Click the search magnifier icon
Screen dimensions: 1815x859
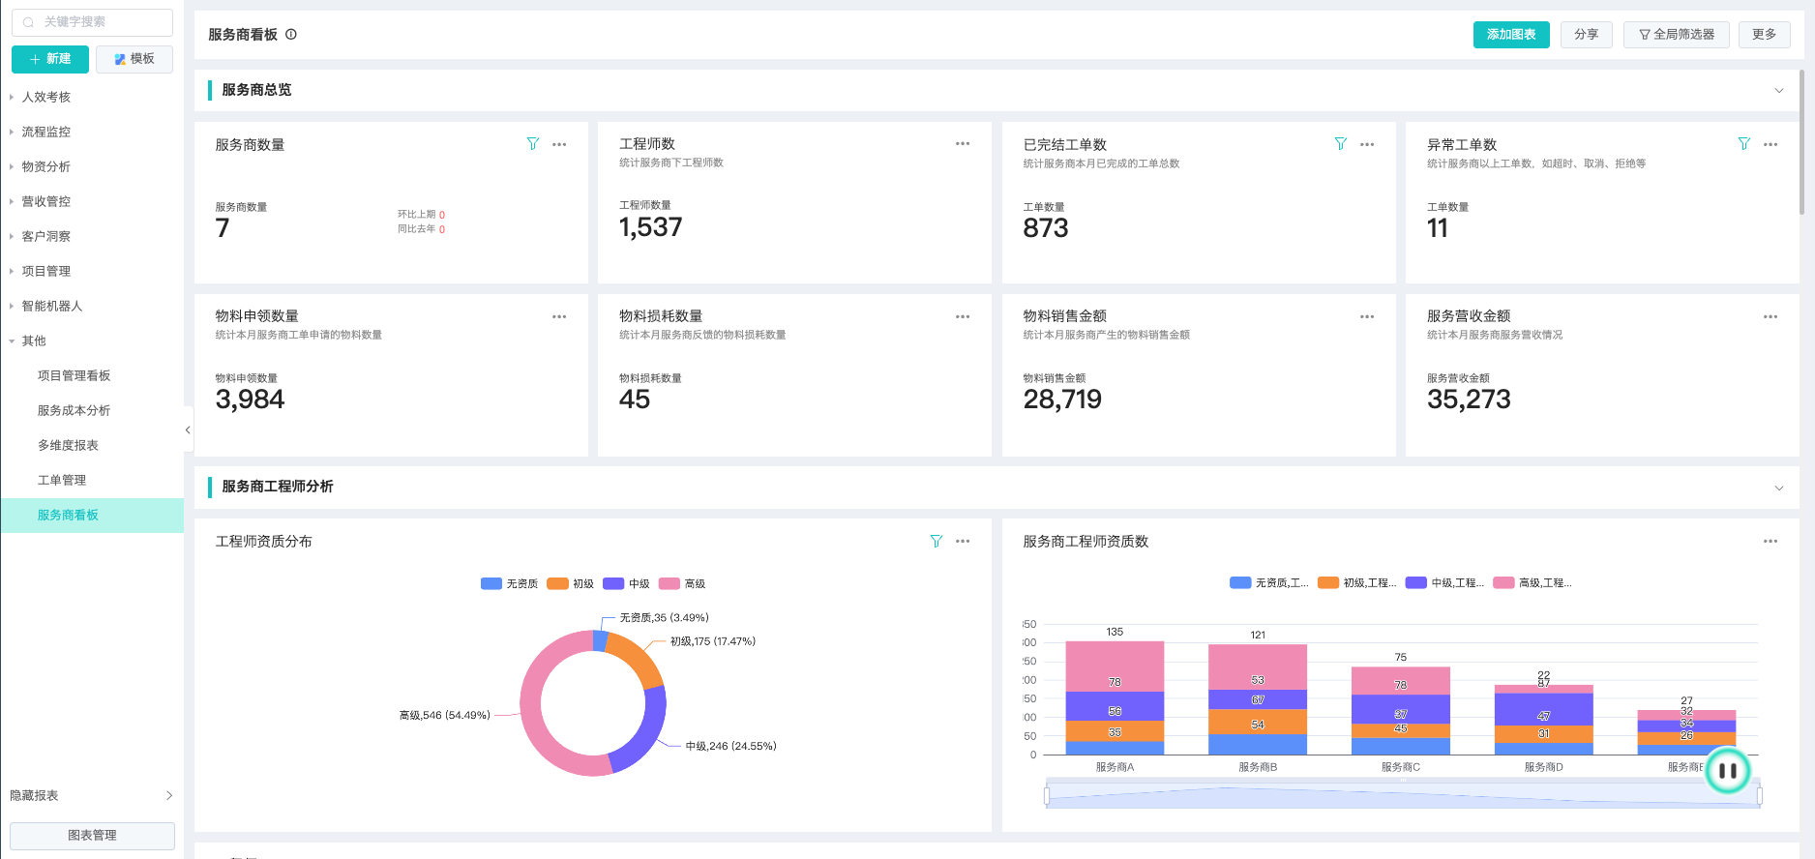(29, 22)
